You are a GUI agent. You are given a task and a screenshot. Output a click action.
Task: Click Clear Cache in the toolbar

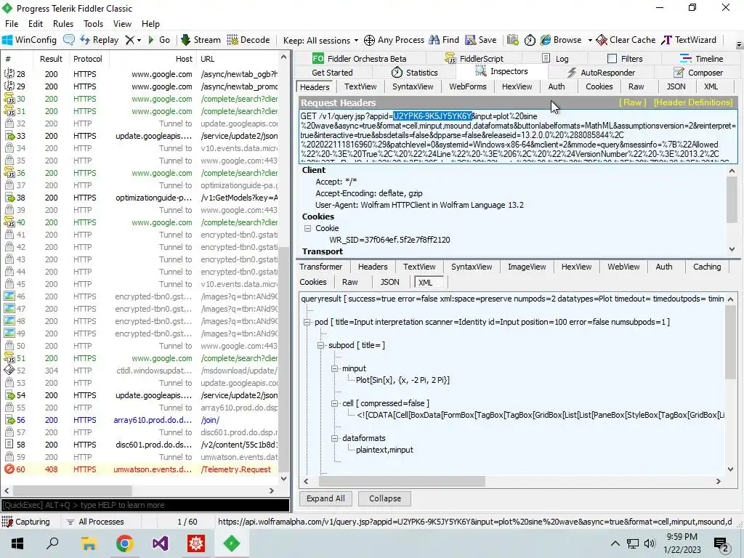pos(626,41)
